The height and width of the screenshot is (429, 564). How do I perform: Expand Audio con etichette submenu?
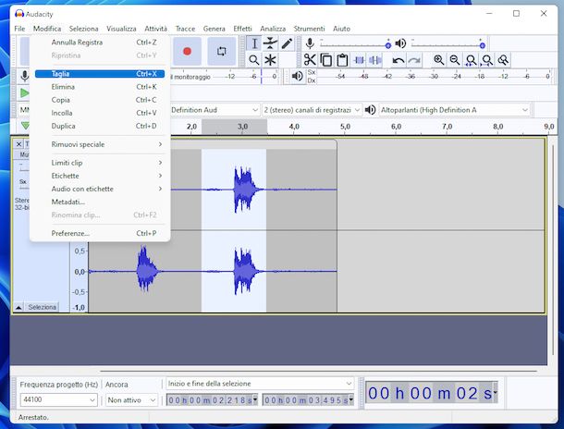(100, 189)
